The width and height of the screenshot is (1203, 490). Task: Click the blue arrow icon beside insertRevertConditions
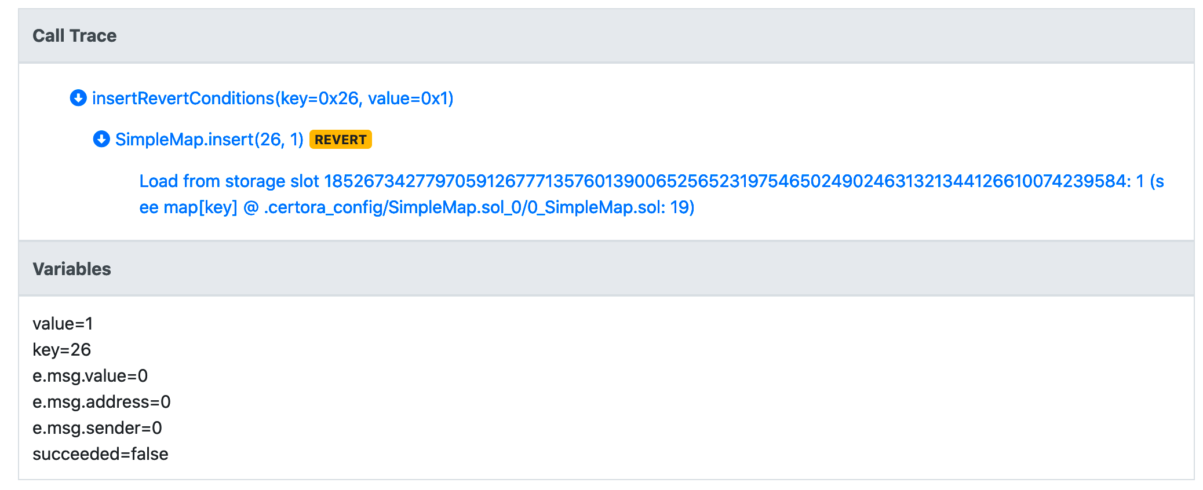pos(79,98)
